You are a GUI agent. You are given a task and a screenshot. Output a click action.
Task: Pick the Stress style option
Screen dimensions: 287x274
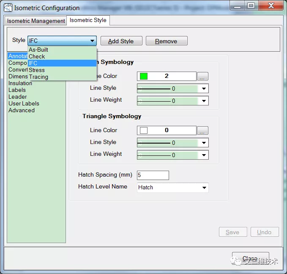pyautogui.click(x=37, y=70)
